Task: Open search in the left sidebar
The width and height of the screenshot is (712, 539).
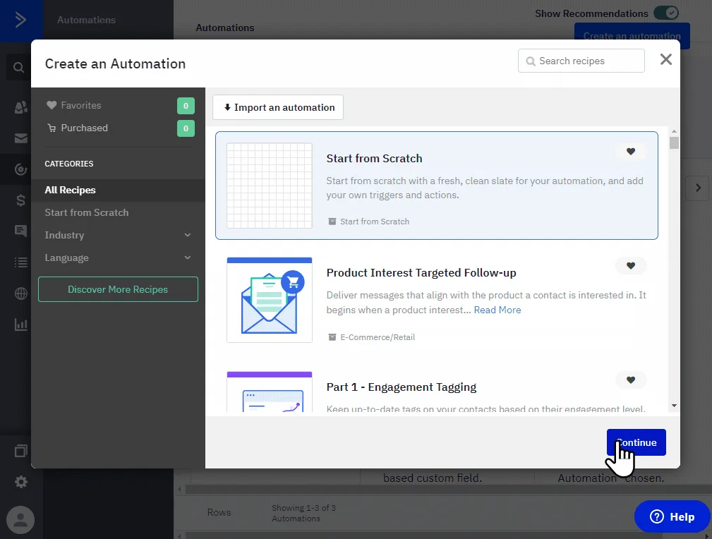Action: [x=18, y=68]
